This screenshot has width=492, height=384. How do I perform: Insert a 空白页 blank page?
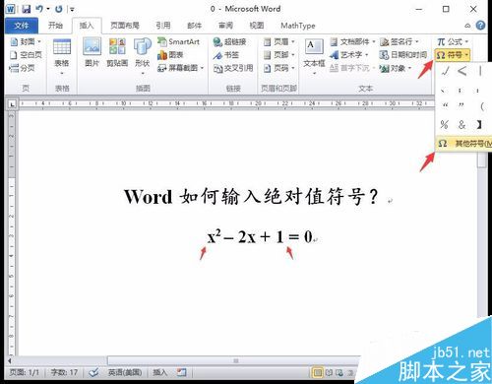click(26, 55)
